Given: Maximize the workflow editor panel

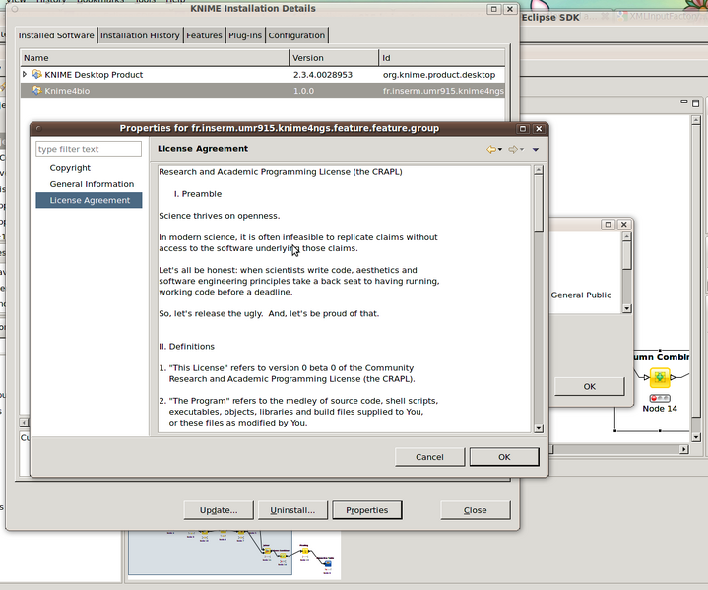Looking at the screenshot, I should pyautogui.click(x=696, y=103).
